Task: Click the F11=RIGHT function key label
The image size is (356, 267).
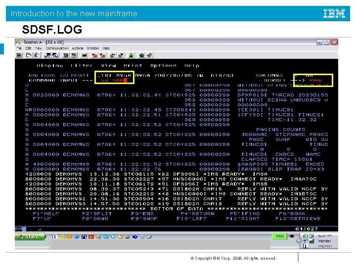Action: coord(243,219)
